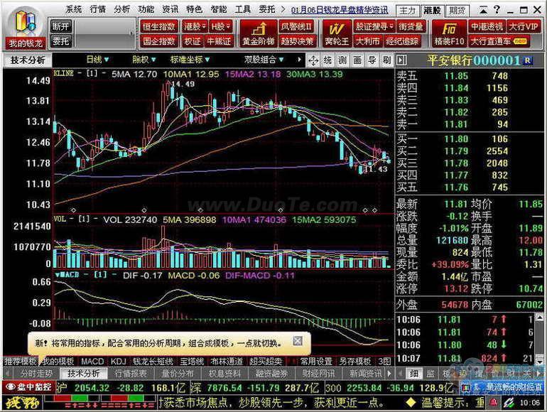This screenshot has height=412, width=547.
Task: Collapse the MACD indicator triangle
Action: click(x=58, y=275)
